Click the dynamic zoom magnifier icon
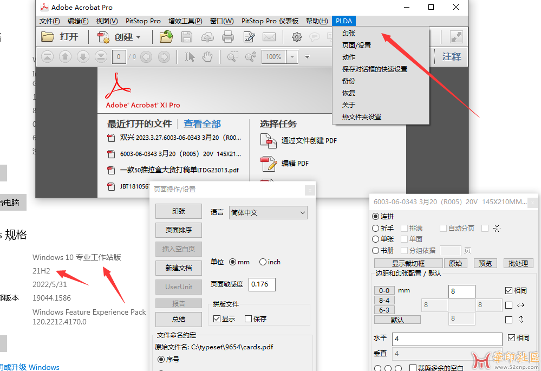The height and width of the screenshot is (371, 541). click(251, 57)
